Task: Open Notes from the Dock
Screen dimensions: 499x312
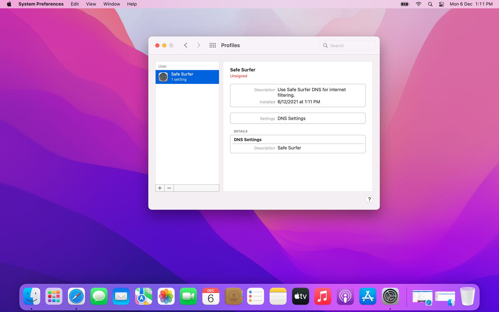Action: [278, 296]
